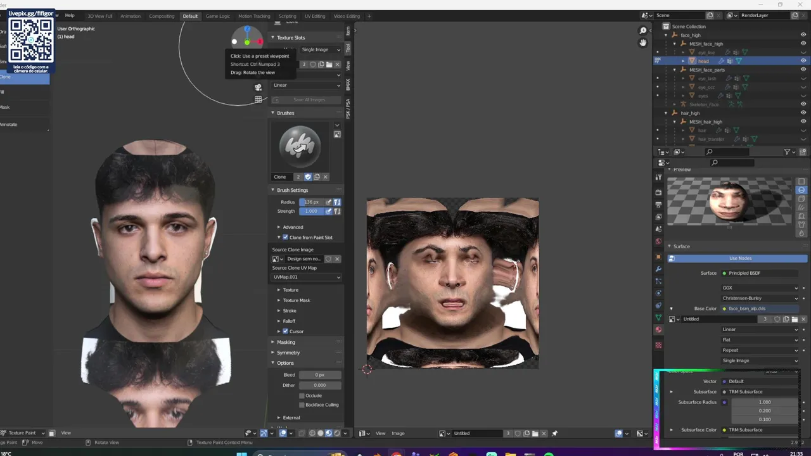Screen dimensions: 811x456
Task: Click the Bleed value field
Action: tap(320, 375)
